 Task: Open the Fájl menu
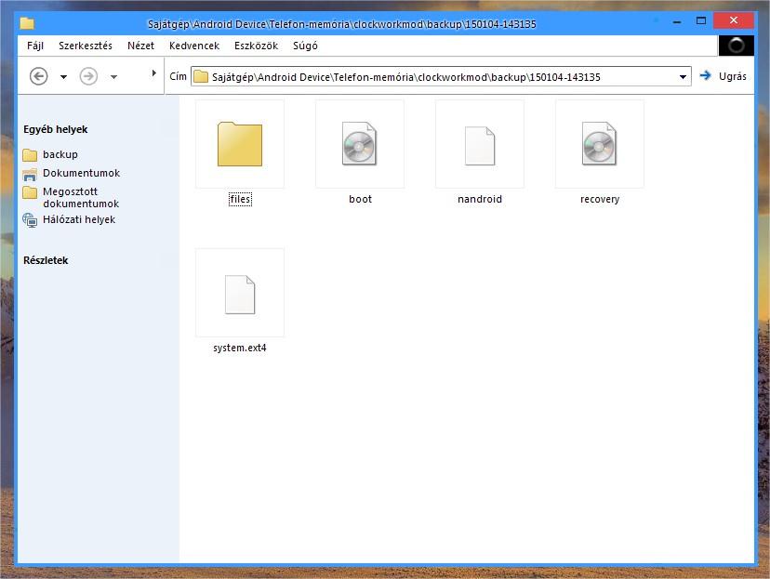point(35,46)
